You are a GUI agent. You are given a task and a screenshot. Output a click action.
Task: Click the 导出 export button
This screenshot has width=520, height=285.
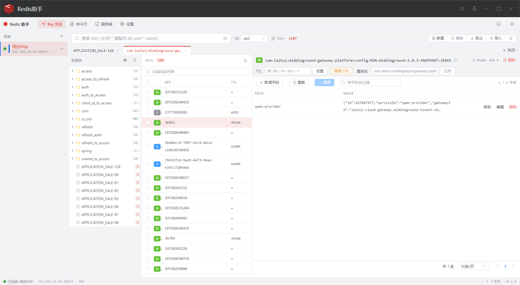[x=476, y=38]
